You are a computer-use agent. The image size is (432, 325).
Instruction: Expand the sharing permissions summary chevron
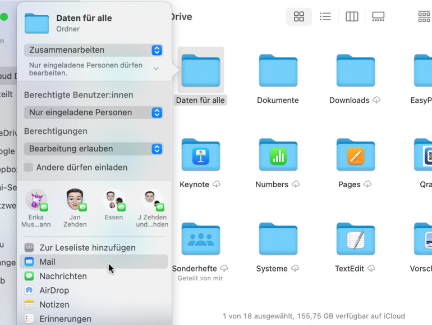click(156, 69)
